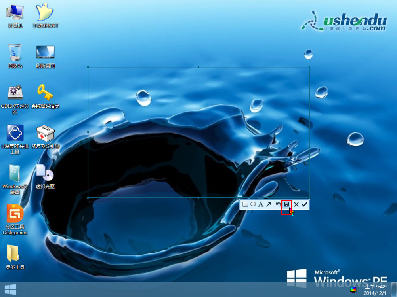Select the ellipse annotation tool
The image size is (397, 297).
click(x=253, y=204)
